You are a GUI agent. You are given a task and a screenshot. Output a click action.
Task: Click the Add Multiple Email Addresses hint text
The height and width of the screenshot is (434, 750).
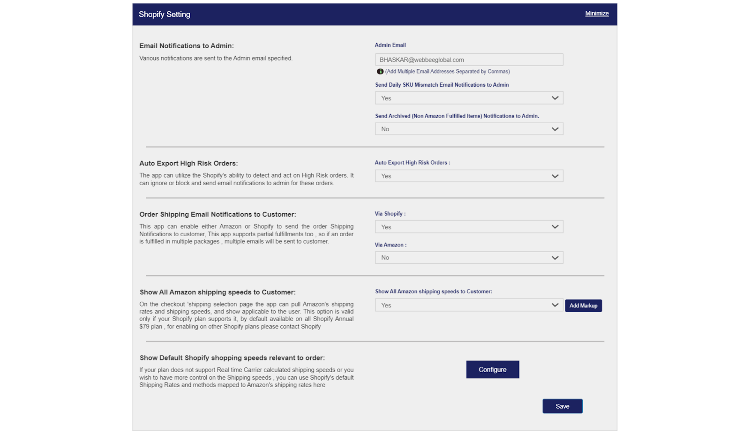448,72
